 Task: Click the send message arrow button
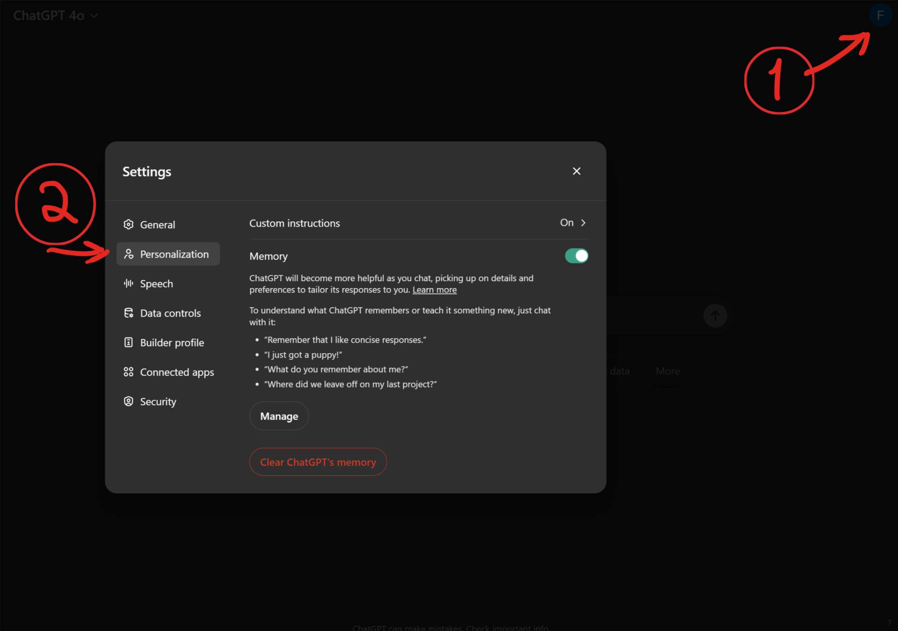(715, 315)
